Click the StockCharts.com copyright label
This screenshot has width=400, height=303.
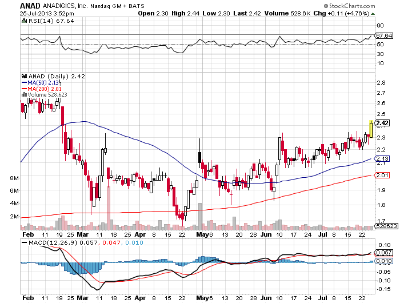click(x=349, y=6)
